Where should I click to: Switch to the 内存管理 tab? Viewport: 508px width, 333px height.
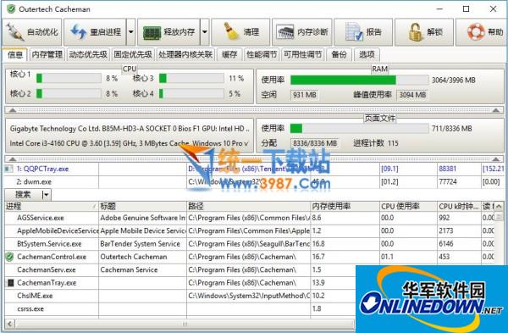point(47,54)
